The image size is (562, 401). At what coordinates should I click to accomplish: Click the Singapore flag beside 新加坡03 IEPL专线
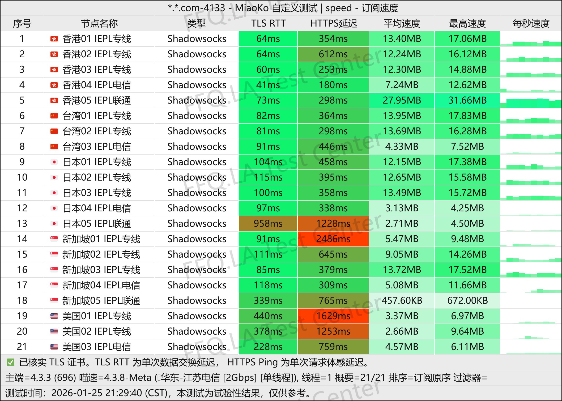(54, 270)
